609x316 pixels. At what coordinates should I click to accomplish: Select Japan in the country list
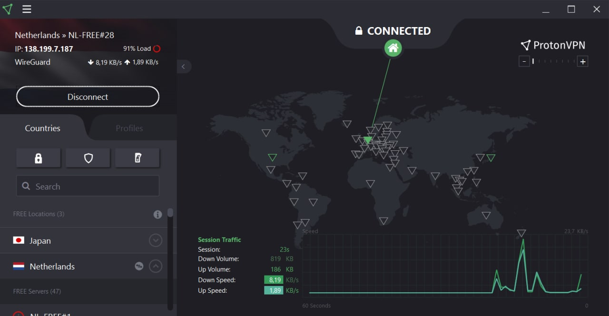(84, 240)
